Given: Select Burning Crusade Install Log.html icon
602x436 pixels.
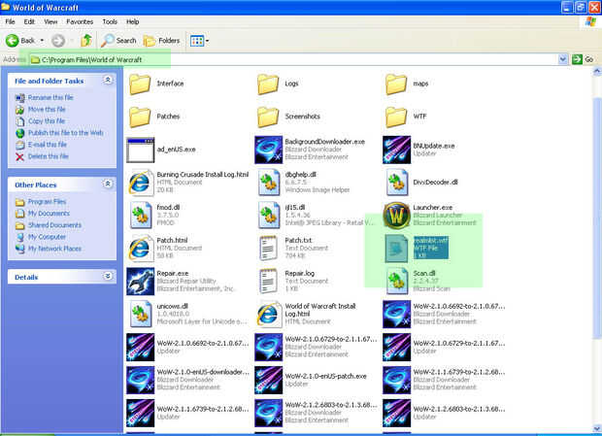Looking at the screenshot, I should click(x=140, y=183).
